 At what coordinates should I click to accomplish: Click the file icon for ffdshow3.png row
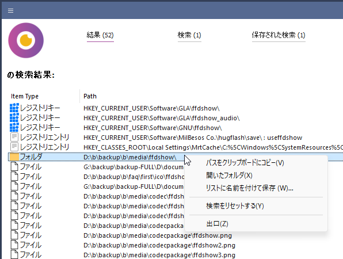click(x=14, y=255)
